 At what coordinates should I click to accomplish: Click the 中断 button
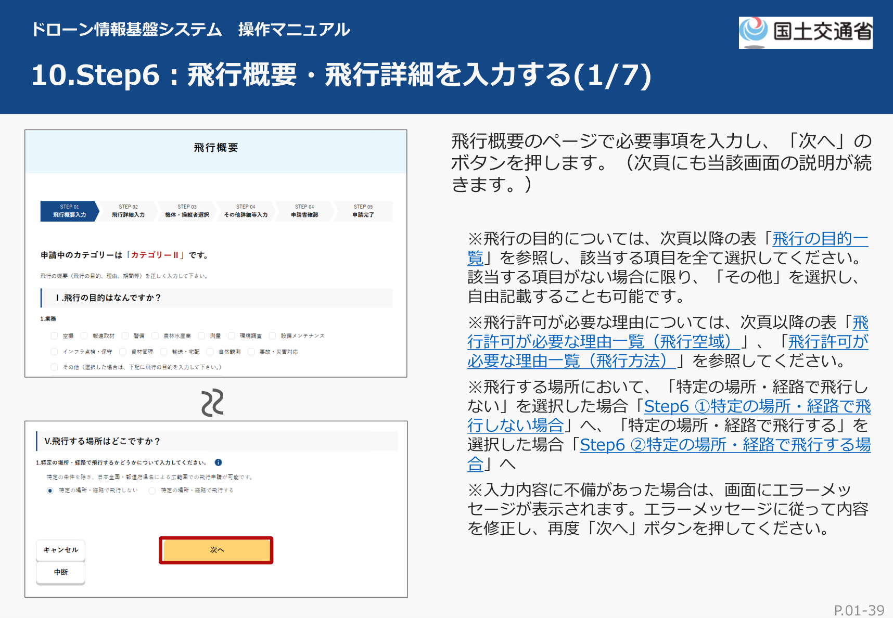coord(60,572)
